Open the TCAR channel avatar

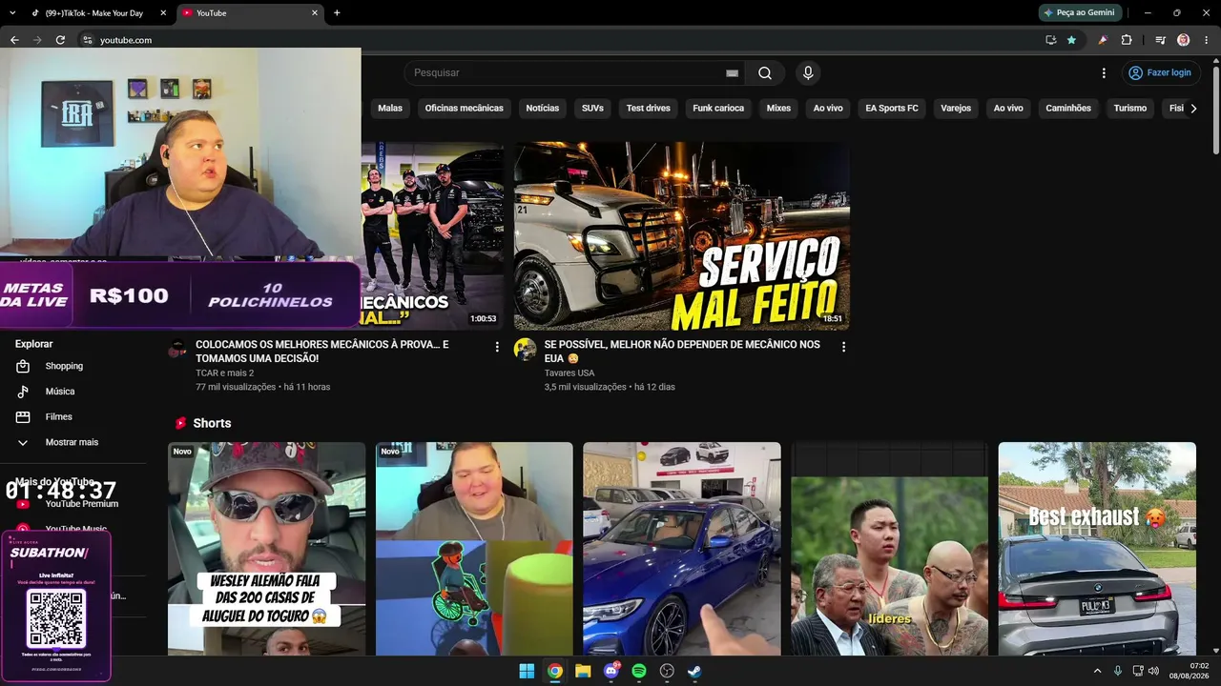tap(177, 349)
